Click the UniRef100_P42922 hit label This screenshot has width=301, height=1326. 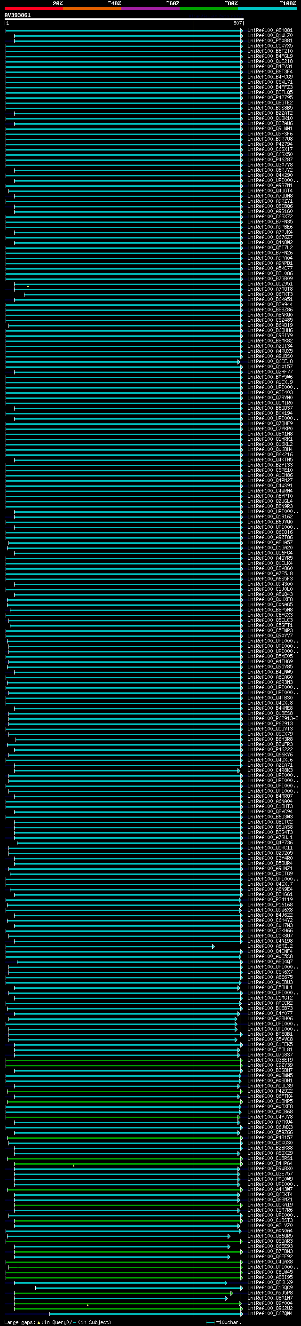coord(270,1091)
